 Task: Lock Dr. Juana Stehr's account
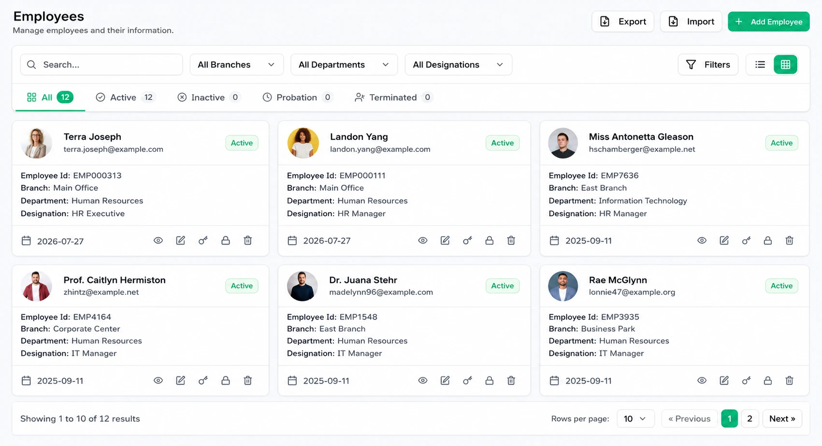490,380
